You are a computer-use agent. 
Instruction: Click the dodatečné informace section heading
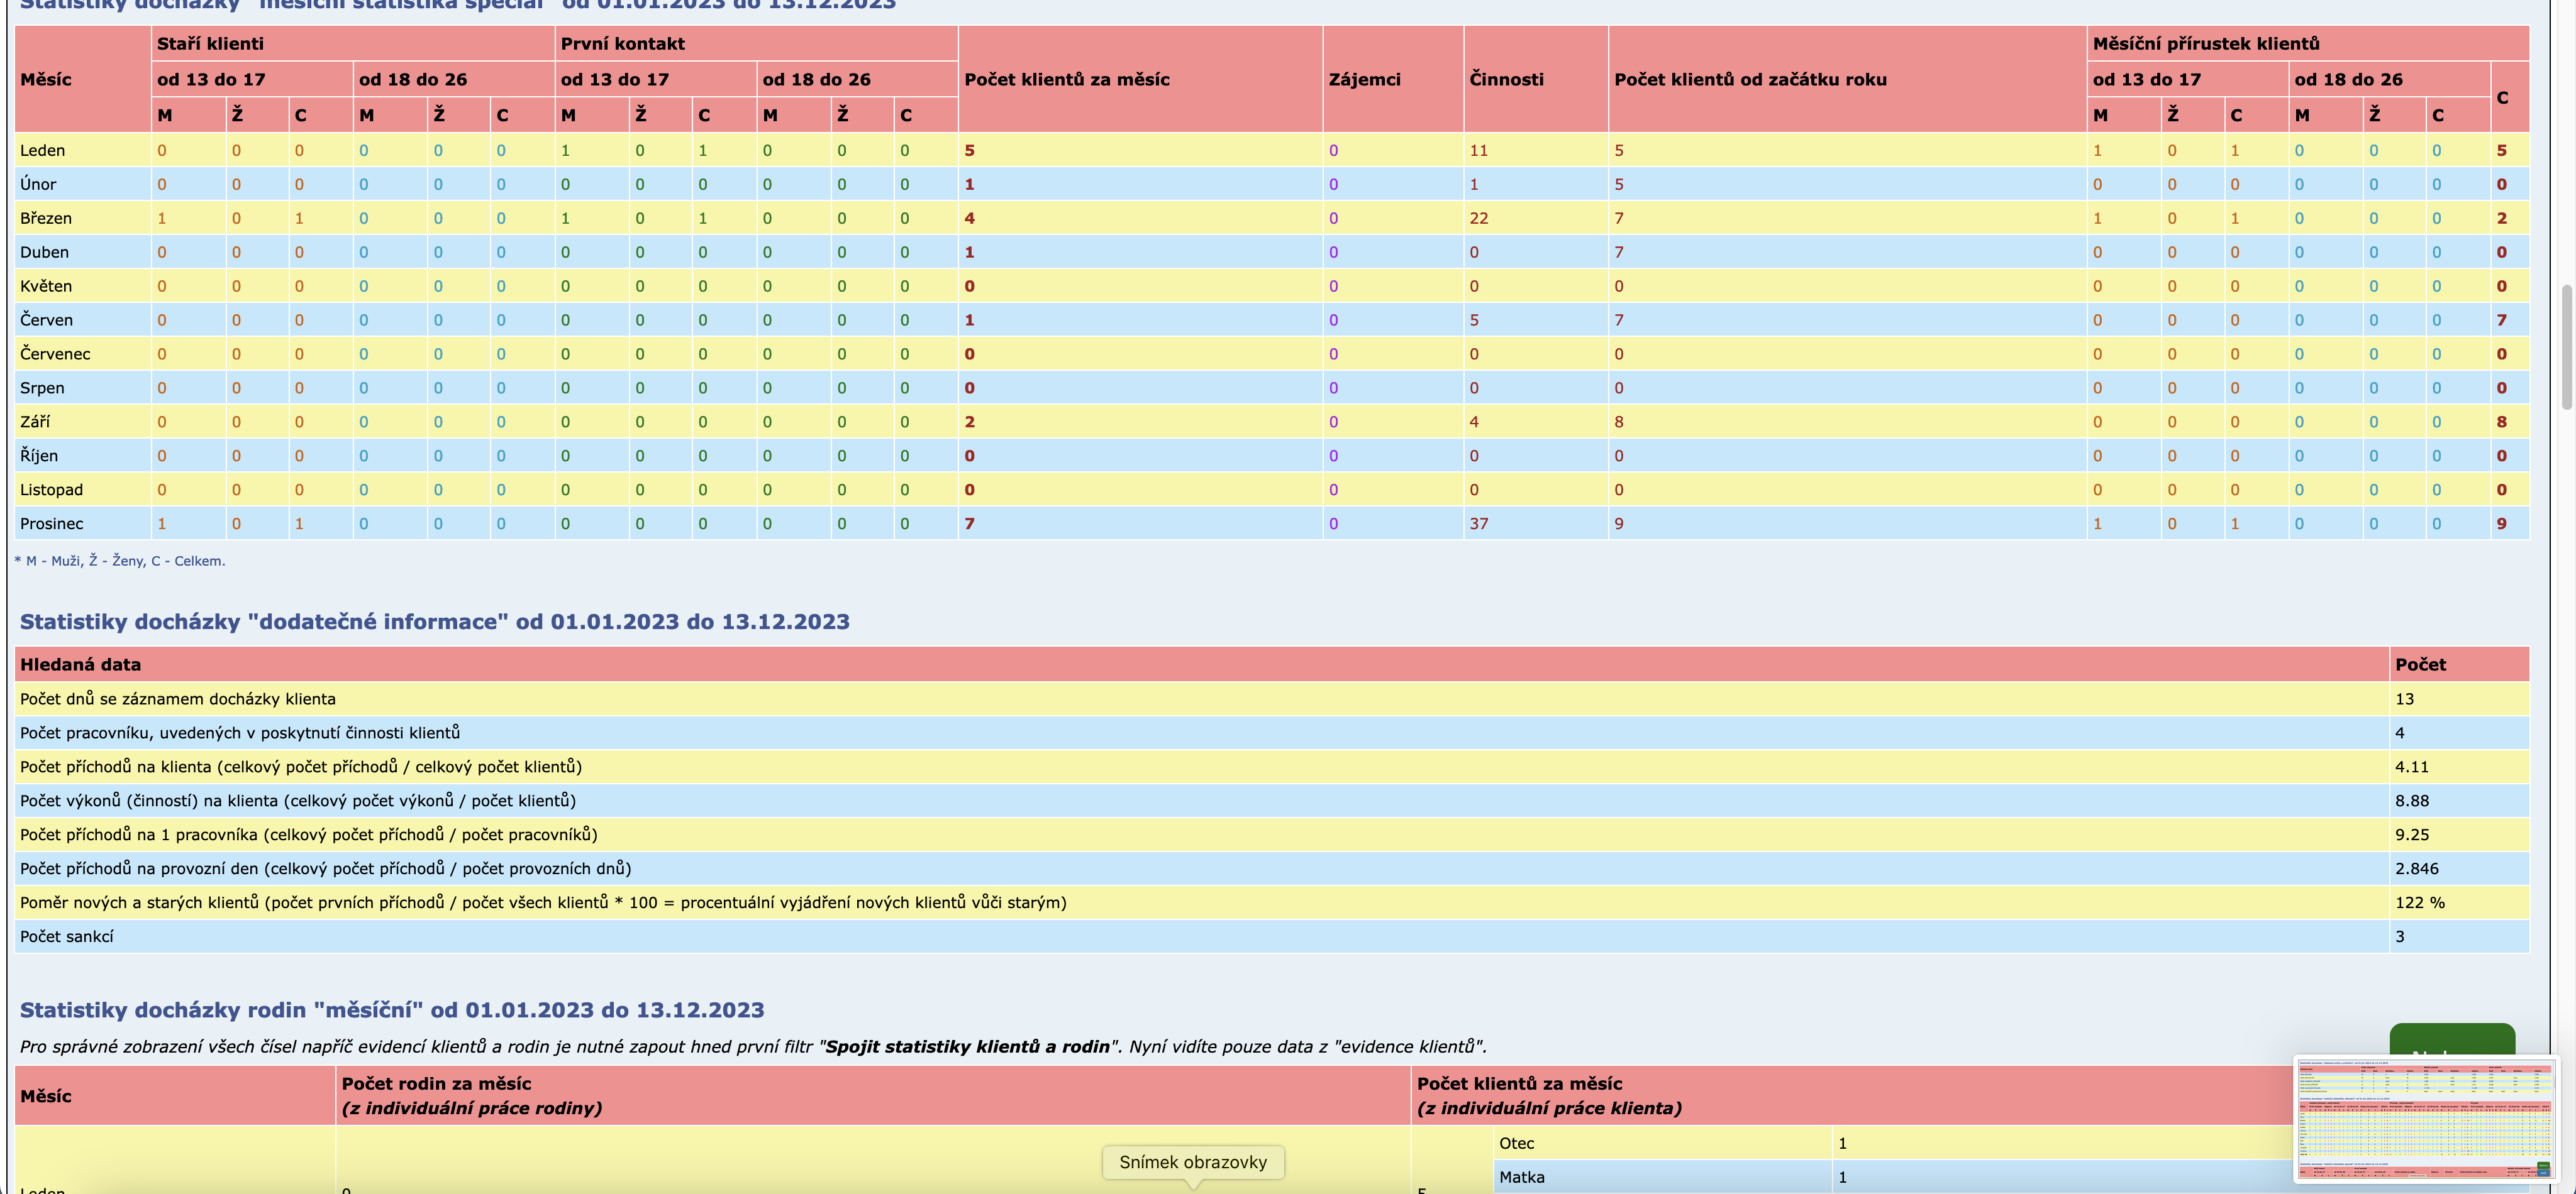pyautogui.click(x=434, y=622)
